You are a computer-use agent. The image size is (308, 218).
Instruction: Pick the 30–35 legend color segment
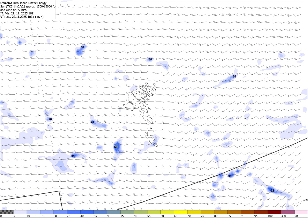point(87,212)
